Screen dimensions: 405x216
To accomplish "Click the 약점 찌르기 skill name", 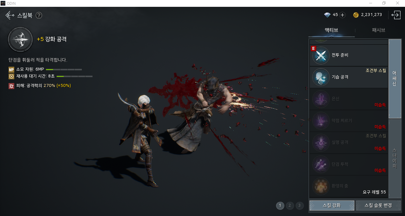I will click(x=342, y=120).
